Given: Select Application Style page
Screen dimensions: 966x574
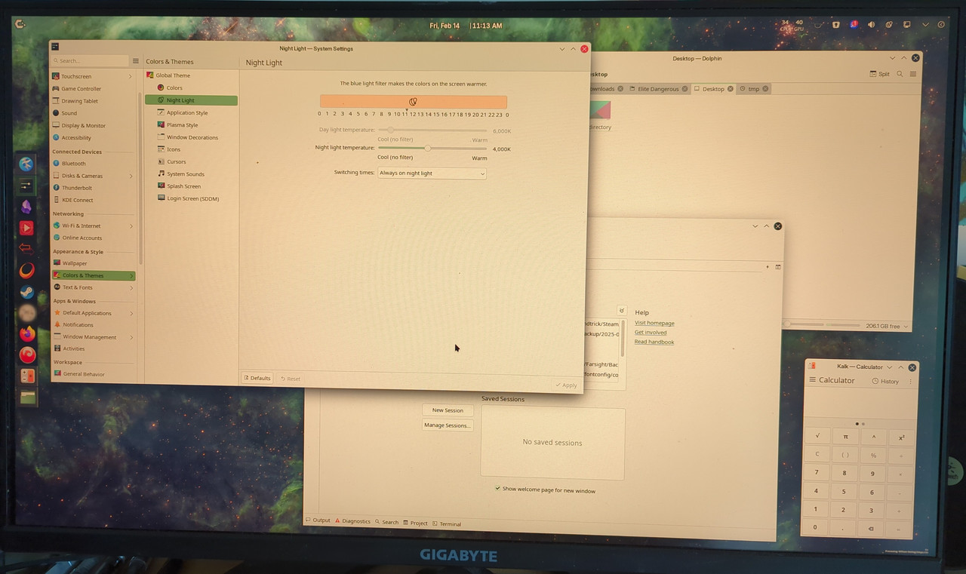Looking at the screenshot, I should pyautogui.click(x=191, y=112).
